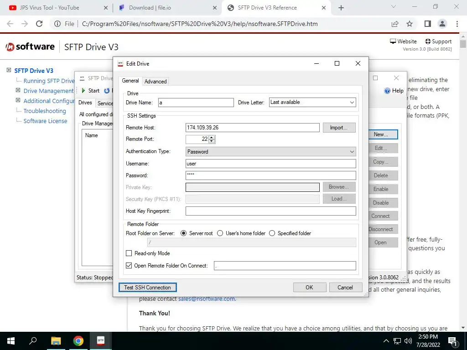Viewport: 467px width, 350px height.
Task: Close the JPS Virus Tool YouTube tab
Action: [105, 8]
